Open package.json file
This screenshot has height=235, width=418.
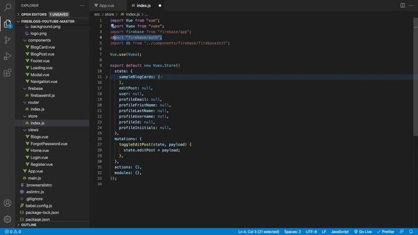37,219
